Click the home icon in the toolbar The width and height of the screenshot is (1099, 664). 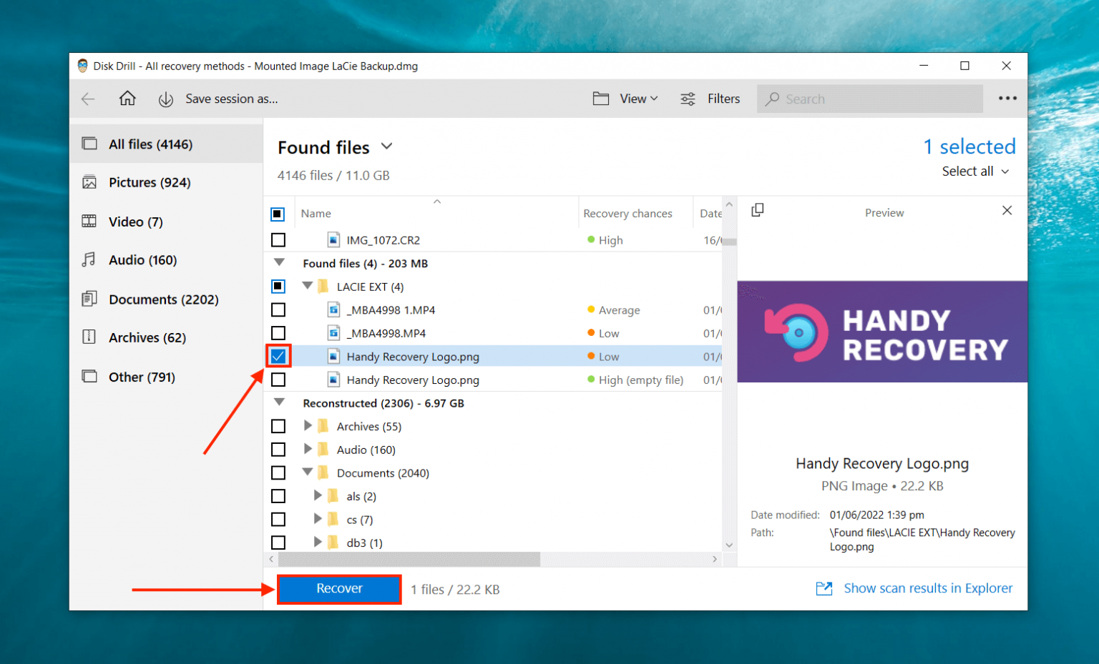[127, 99]
